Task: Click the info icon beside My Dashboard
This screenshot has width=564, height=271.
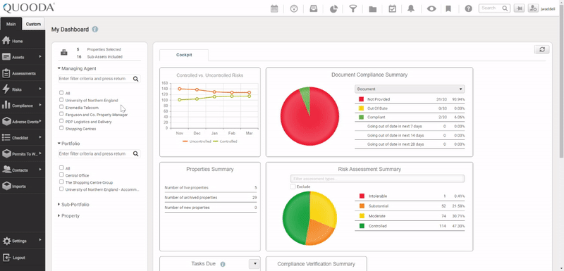Action: pos(95,30)
